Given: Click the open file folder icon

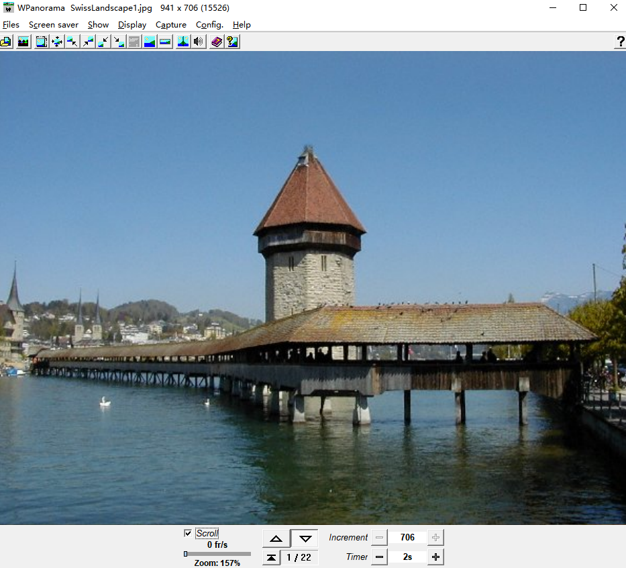Looking at the screenshot, I should click(6, 42).
